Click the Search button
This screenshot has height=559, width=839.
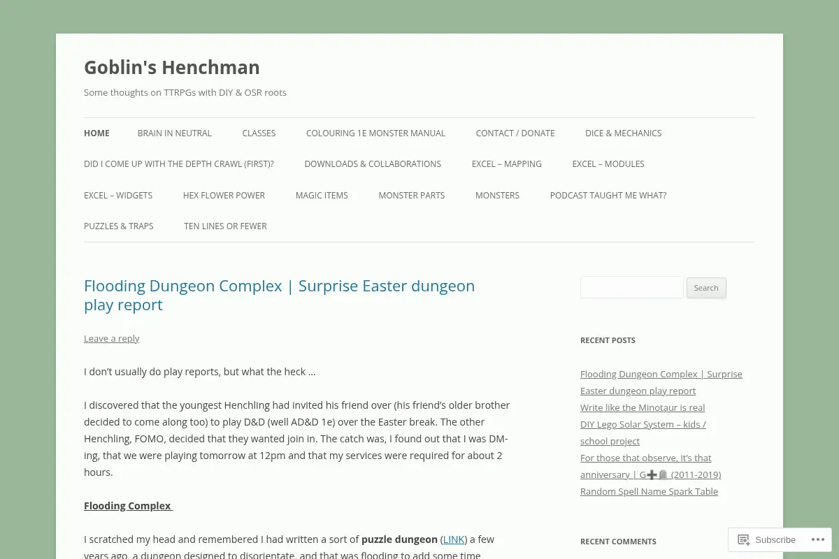(x=706, y=288)
